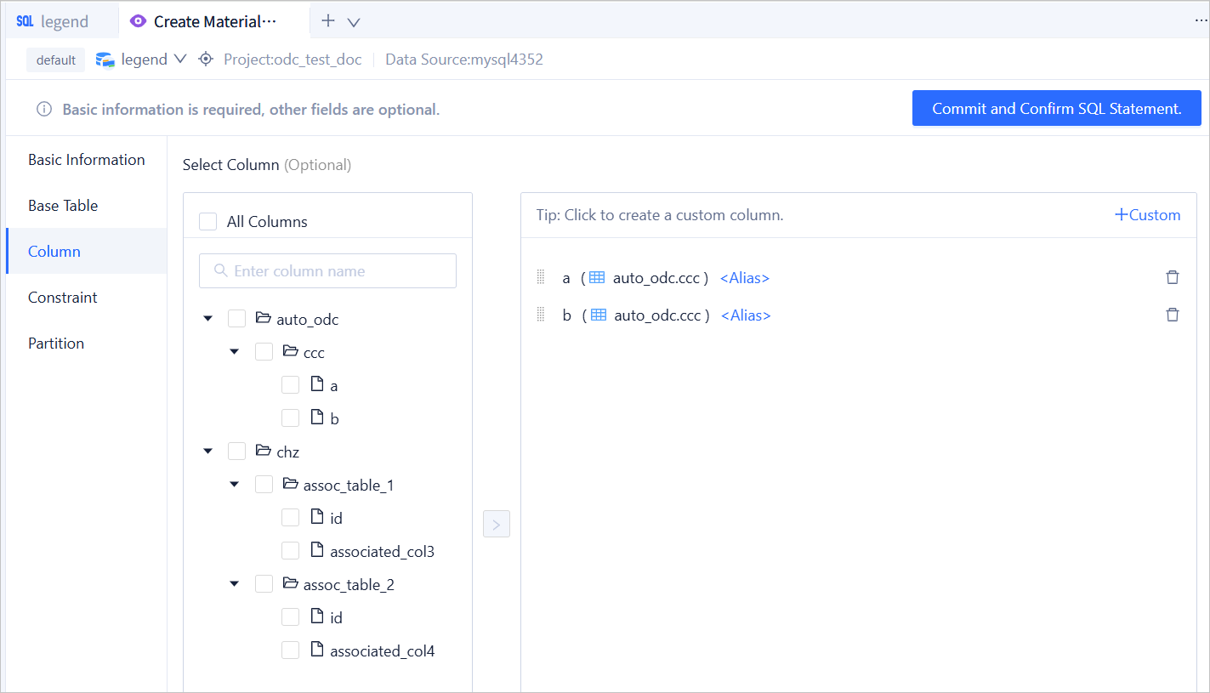Go to the Constraint section
The width and height of the screenshot is (1210, 693).
[63, 298]
